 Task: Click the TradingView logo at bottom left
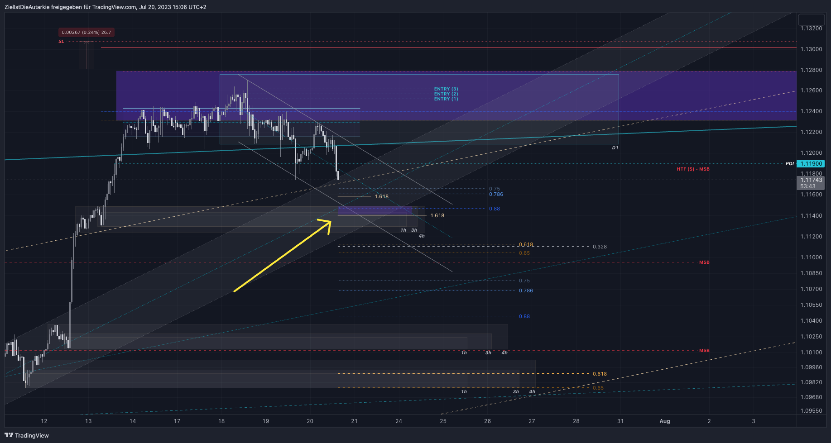click(27, 435)
